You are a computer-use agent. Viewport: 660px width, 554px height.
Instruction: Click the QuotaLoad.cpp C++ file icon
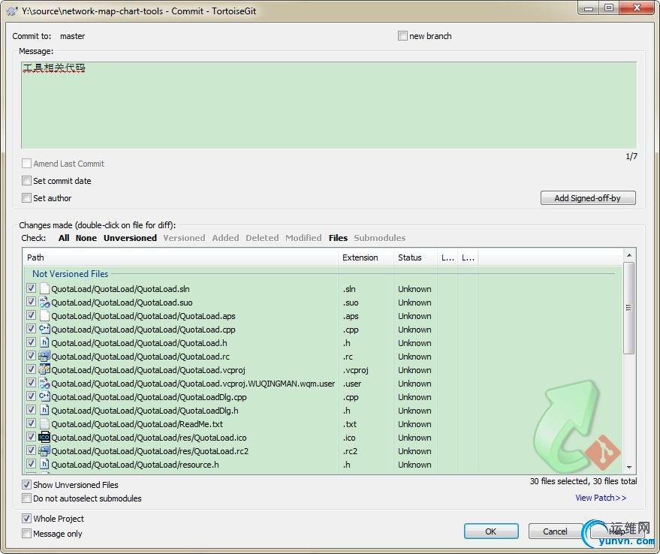tap(44, 330)
